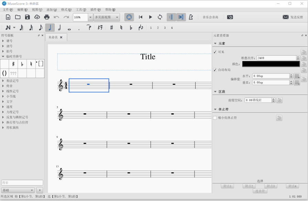Select voice 4
Viewport: 308px width, 201px height.
(x=172, y=28)
